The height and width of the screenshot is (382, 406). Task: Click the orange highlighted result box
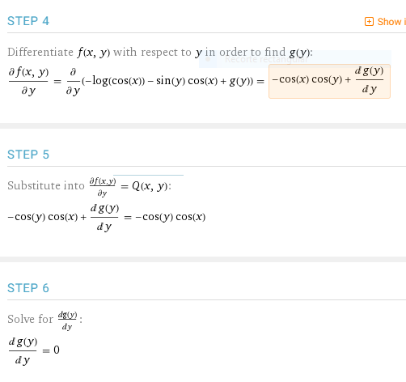(x=329, y=81)
